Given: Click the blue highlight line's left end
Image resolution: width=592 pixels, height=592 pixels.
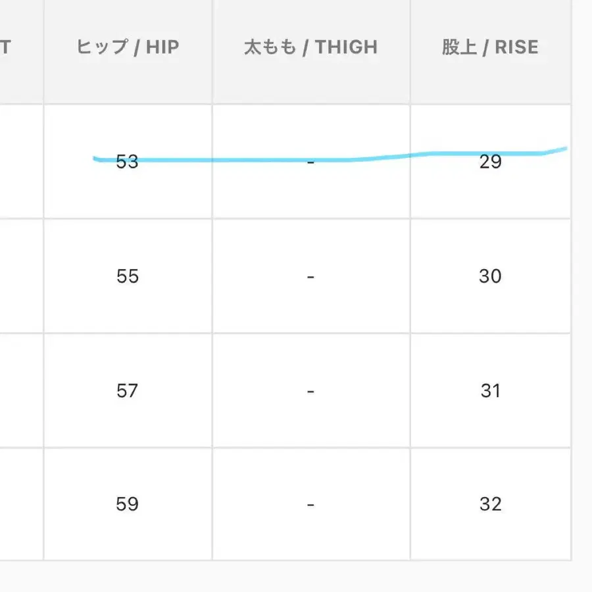Looking at the screenshot, I should tap(96, 159).
